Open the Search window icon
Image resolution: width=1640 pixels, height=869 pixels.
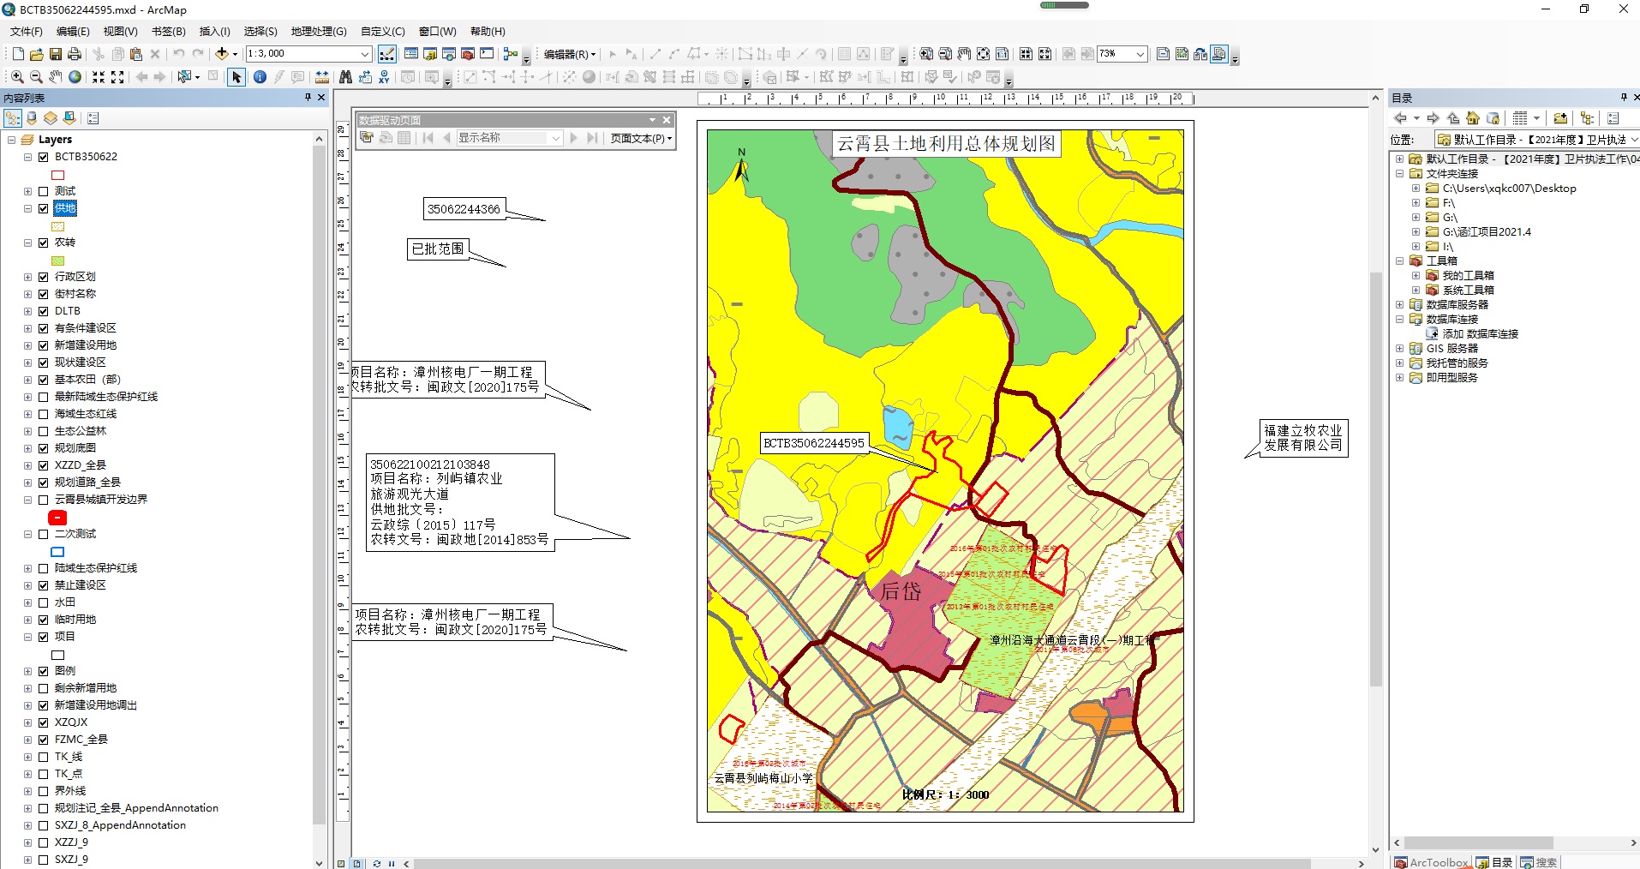pos(449,54)
